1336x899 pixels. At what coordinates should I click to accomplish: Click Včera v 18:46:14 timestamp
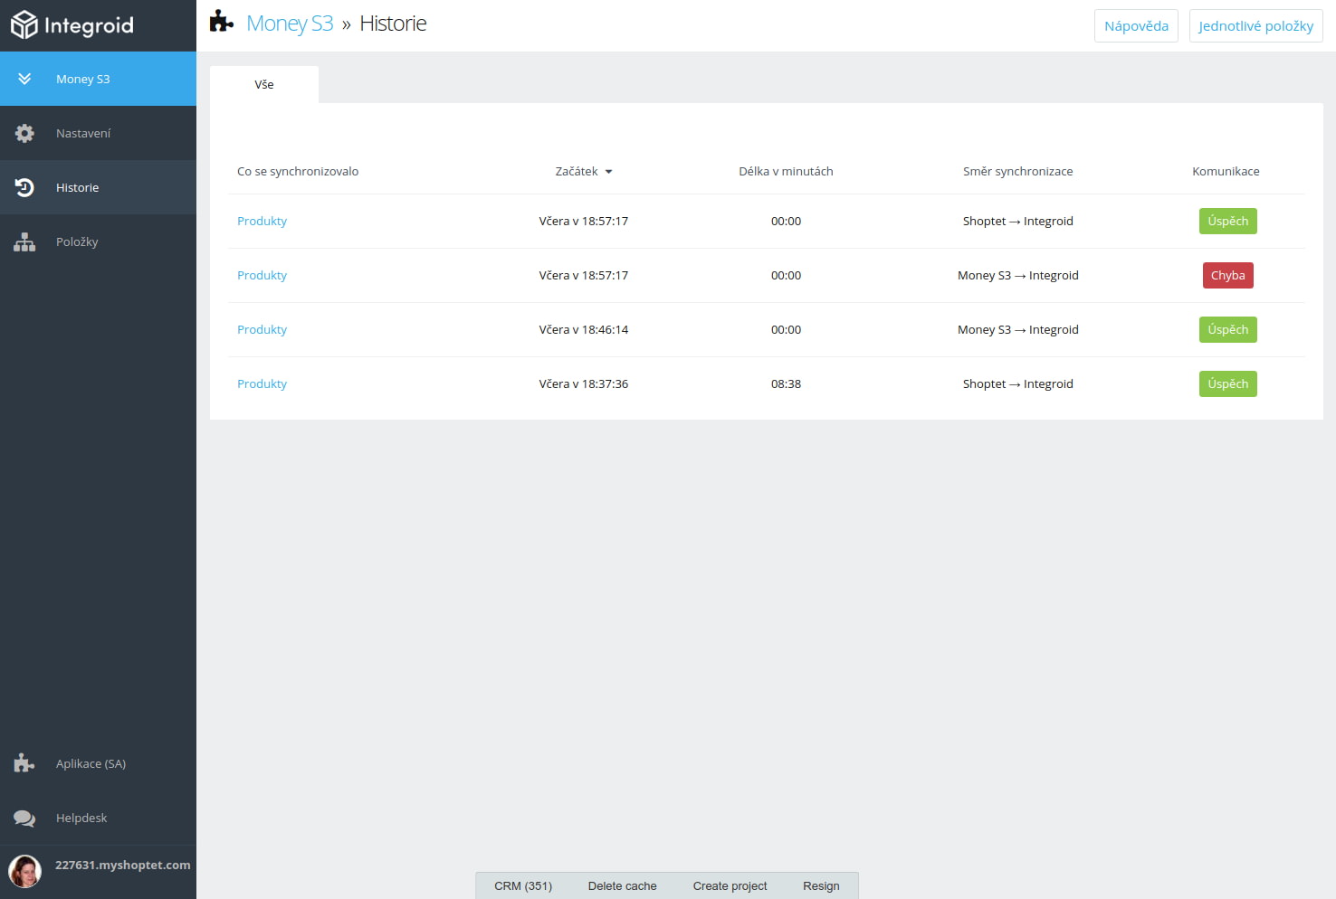point(584,329)
